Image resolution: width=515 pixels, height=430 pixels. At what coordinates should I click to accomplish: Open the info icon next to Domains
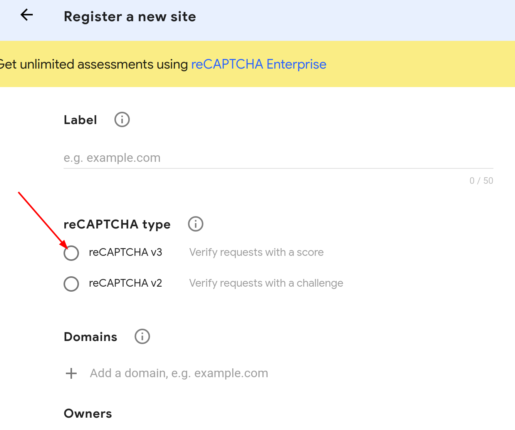pos(142,336)
